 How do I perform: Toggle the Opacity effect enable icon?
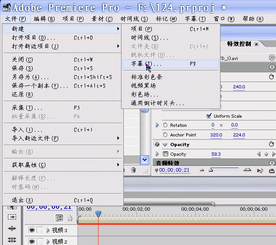(x=157, y=145)
